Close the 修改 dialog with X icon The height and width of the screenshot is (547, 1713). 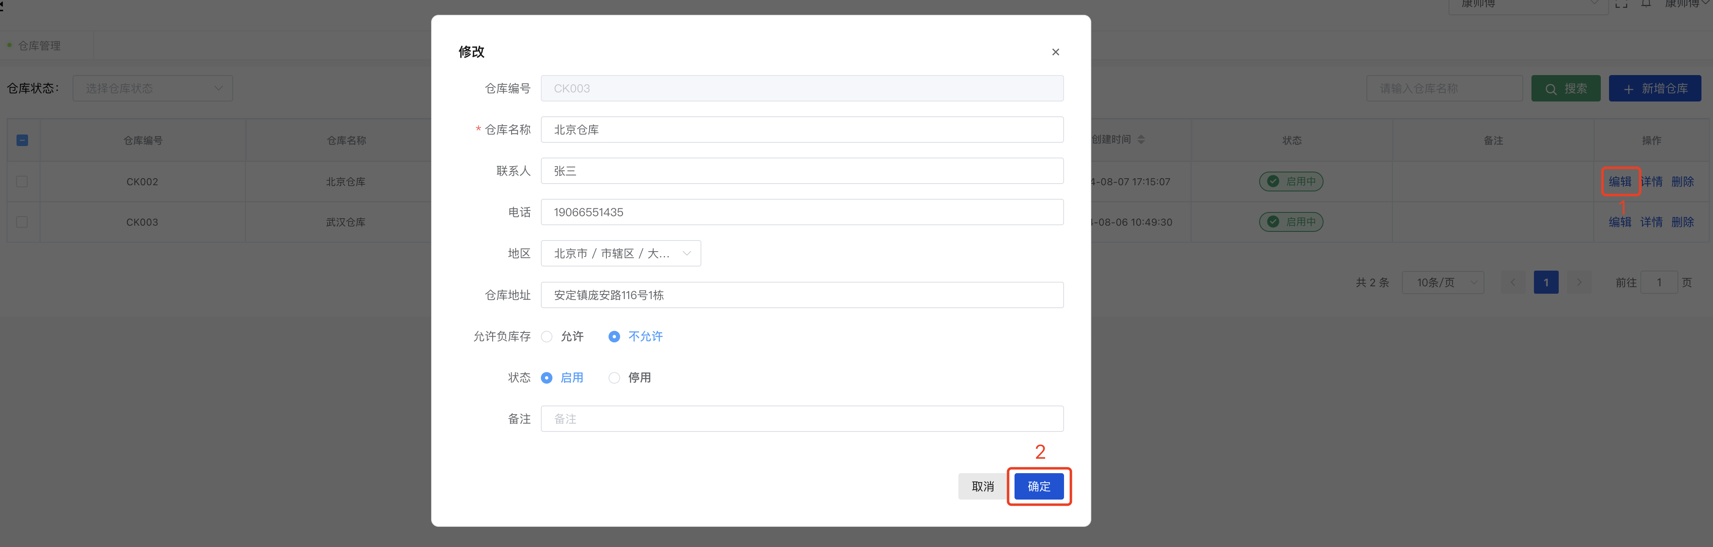coord(1055,52)
